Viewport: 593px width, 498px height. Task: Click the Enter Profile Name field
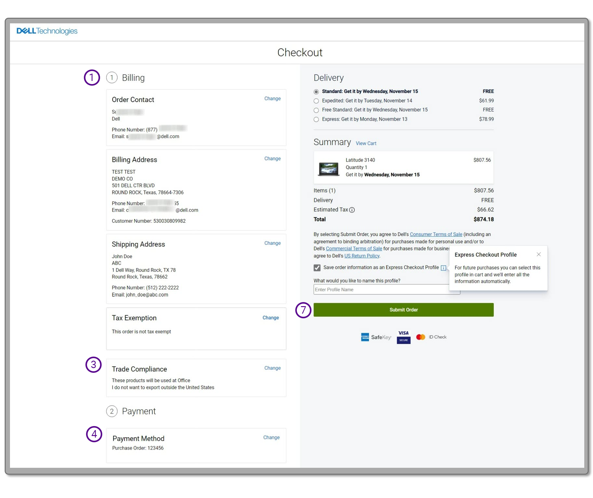point(387,289)
